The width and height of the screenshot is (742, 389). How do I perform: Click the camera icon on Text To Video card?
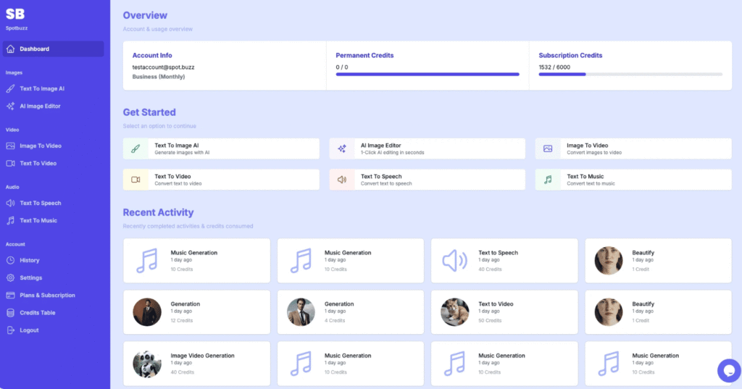(x=136, y=180)
